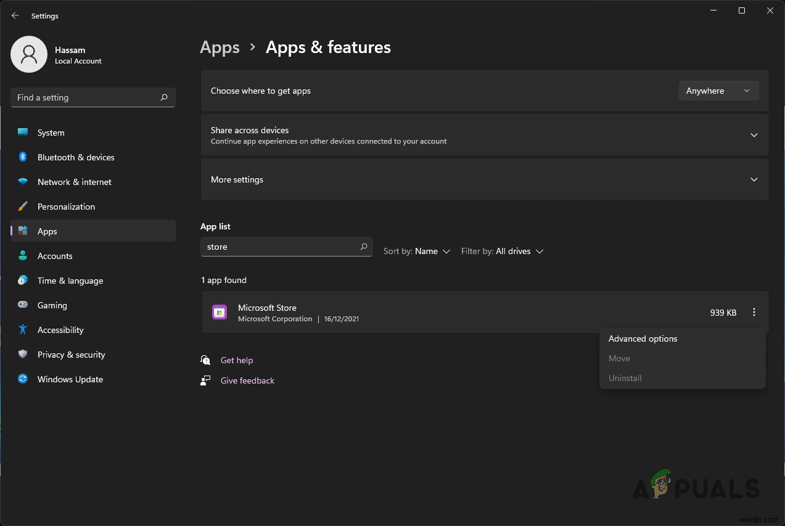Click the Get help link
The width and height of the screenshot is (785, 526).
point(237,360)
